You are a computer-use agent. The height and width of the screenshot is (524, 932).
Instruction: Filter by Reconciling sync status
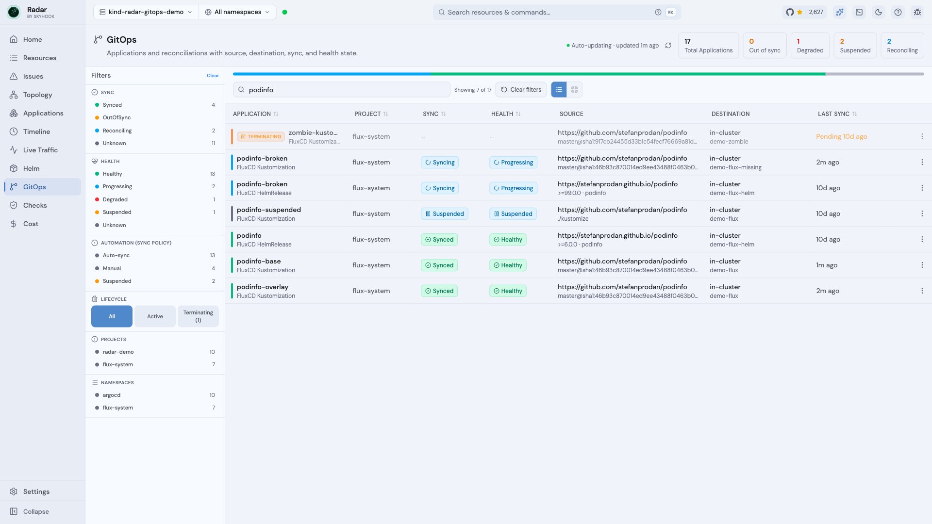click(x=155, y=131)
